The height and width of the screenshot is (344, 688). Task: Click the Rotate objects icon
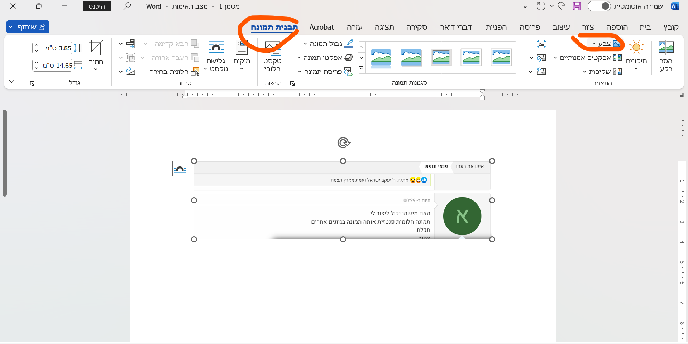(131, 72)
